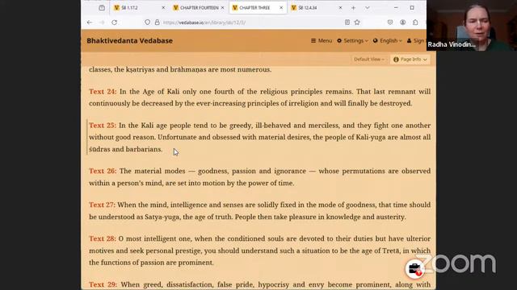Click the Zoom apps briefcase badge icon
517x290 pixels.
pos(414,269)
